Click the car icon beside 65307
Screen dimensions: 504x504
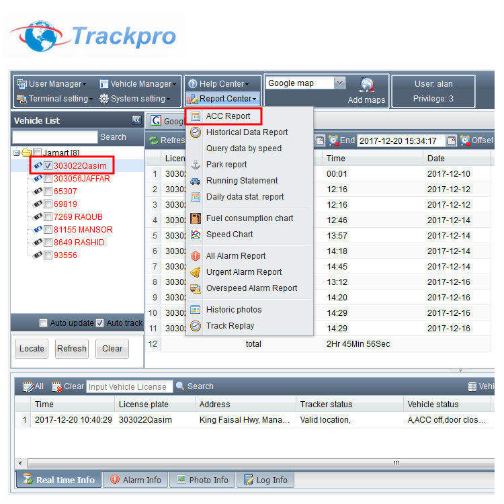[x=38, y=191]
